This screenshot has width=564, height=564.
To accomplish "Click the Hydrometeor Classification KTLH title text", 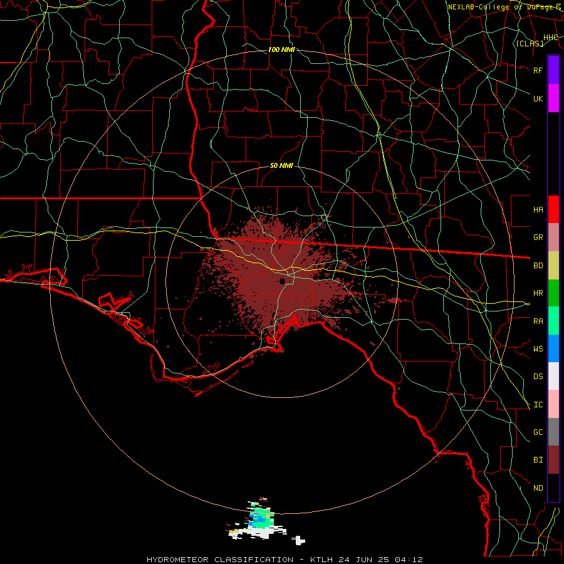I will click(285, 560).
